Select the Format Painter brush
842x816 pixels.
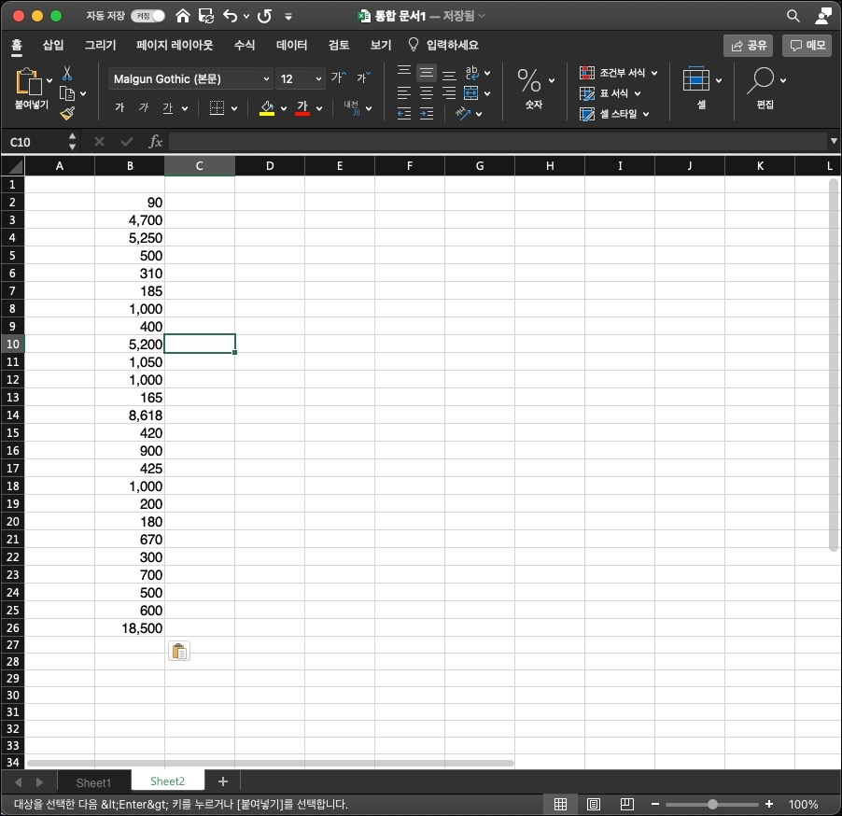[x=67, y=113]
